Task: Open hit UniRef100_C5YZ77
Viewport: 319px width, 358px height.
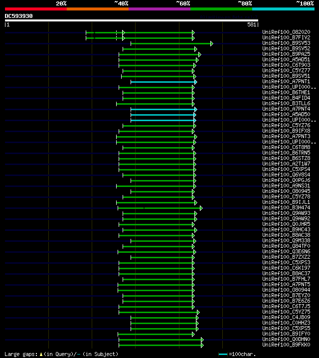Action: 286,70
